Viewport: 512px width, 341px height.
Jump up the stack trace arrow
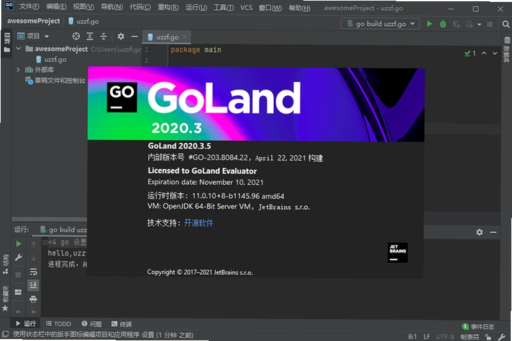(x=33, y=244)
